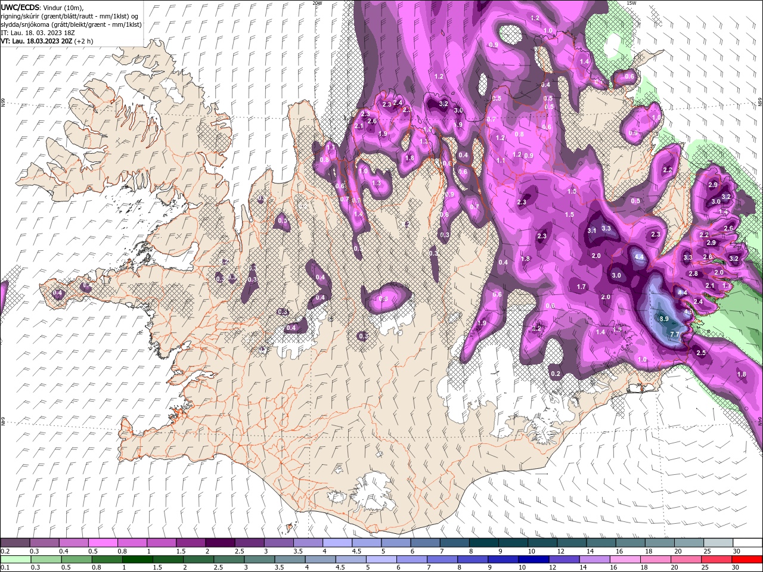Screen dimensions: 763x572
Task: Select the 25–30 light grey snow legend swatch
Action: tap(718, 543)
